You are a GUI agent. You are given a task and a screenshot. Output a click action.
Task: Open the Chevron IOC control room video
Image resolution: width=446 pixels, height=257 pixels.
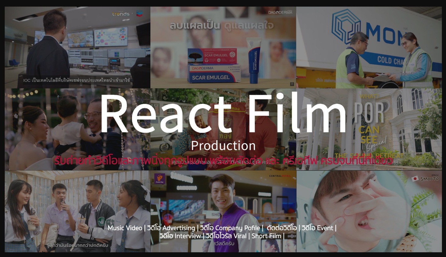[x=77, y=47]
